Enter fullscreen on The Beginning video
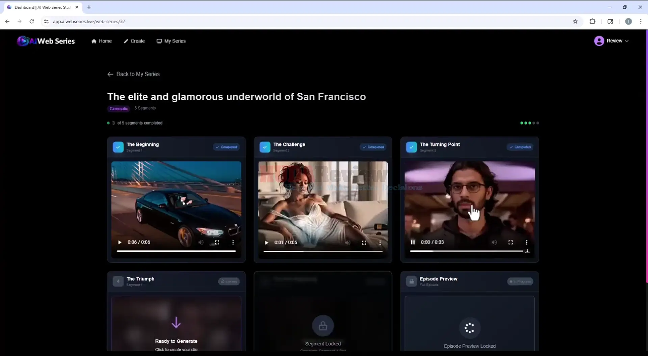648x356 pixels. pos(217,242)
